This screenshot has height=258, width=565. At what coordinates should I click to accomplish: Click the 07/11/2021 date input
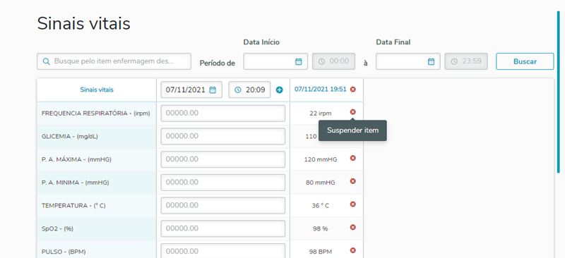point(191,90)
